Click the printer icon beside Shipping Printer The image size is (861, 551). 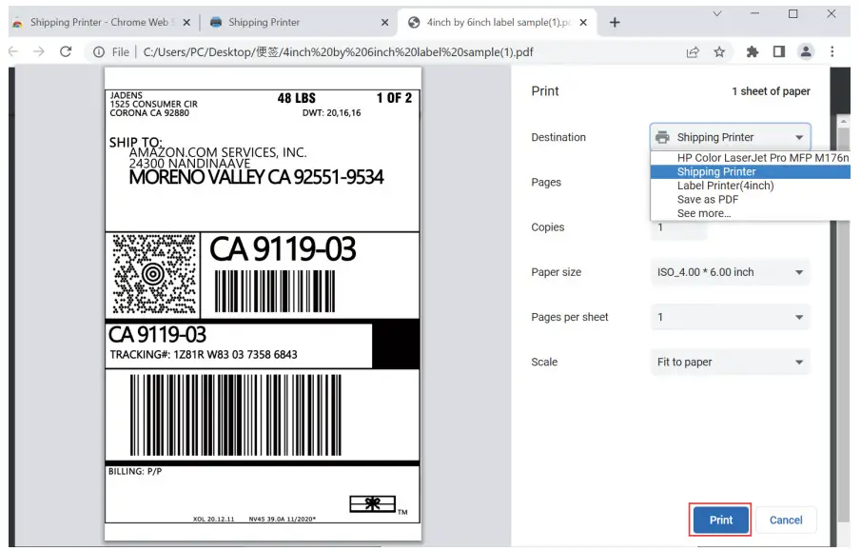point(661,136)
